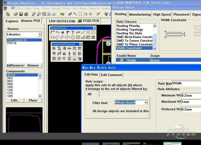Open the Auto Route menu
201x145 pixels.
[79, 8]
